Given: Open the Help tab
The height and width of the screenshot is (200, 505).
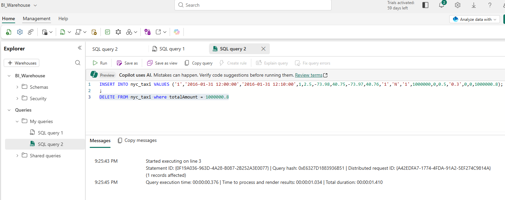Looking at the screenshot, I should click(x=63, y=19).
